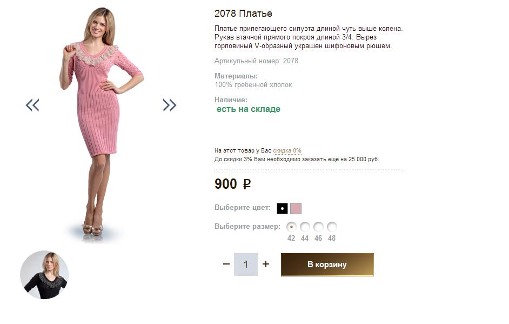Select size 42 radio button
Image resolution: width=509 pixels, height=324 pixels.
click(292, 227)
